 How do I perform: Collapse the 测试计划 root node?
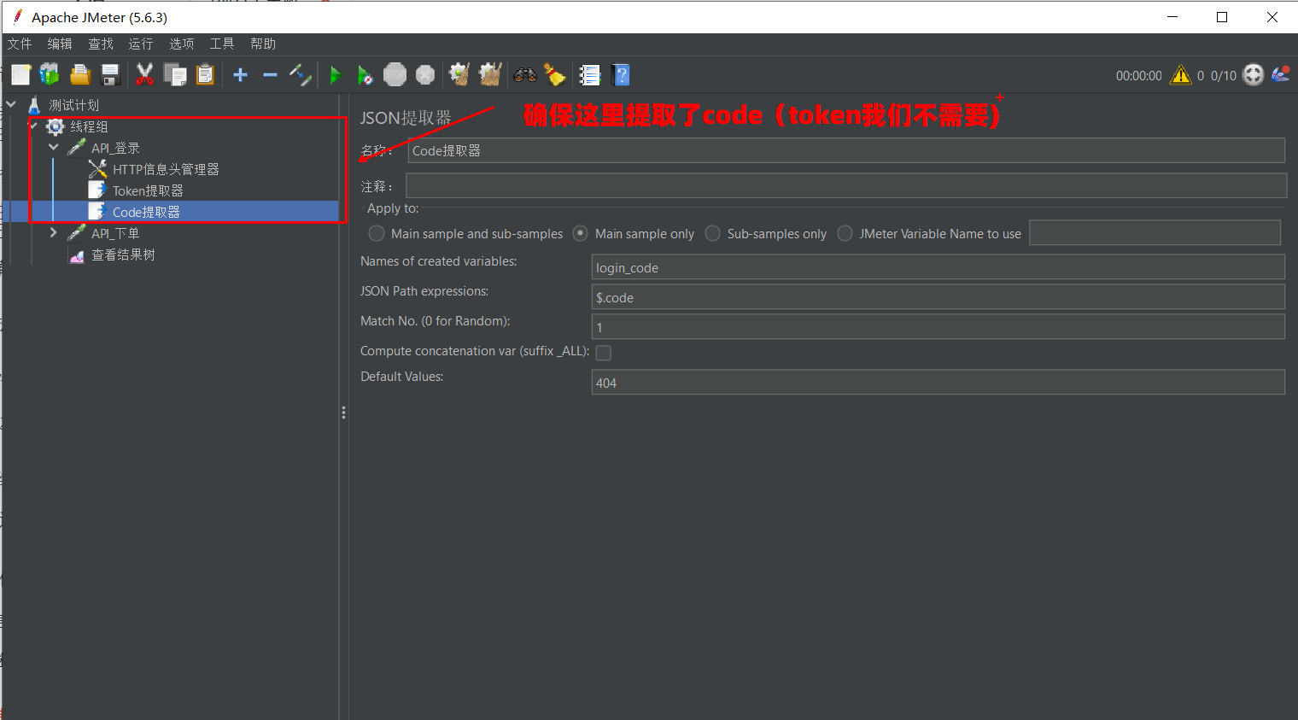pos(12,104)
